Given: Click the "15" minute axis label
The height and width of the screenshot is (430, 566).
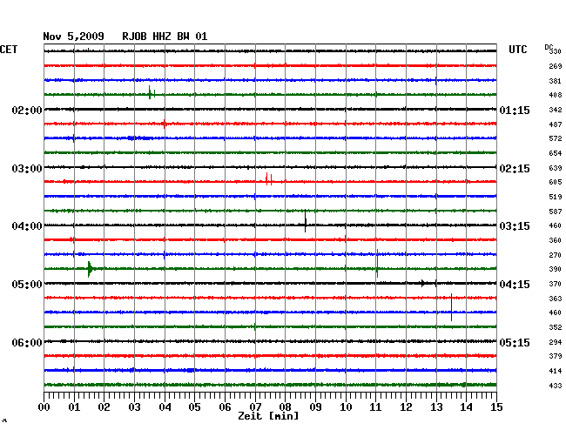Looking at the screenshot, I should tap(496, 407).
